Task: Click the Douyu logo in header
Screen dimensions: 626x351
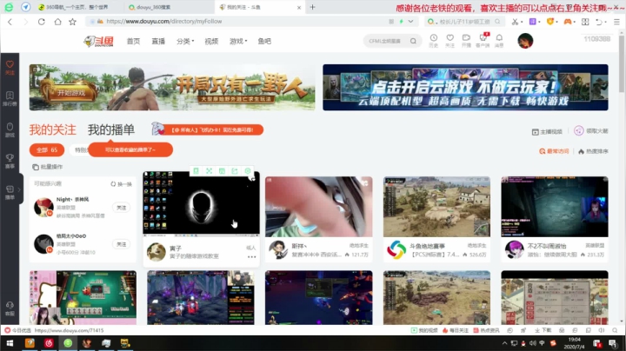Action: (98, 41)
